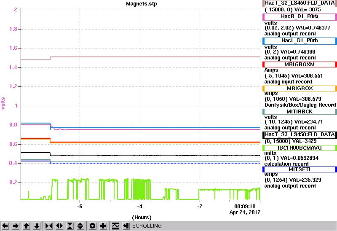
Task: Select the HacT_S2_LS450:FLD_DATA curve legend
Action: 300,3
